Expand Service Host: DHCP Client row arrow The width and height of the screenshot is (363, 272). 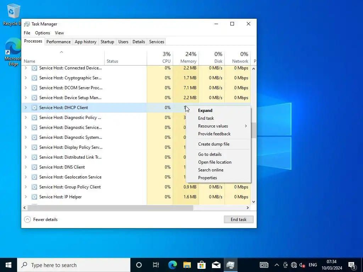pyautogui.click(x=26, y=108)
